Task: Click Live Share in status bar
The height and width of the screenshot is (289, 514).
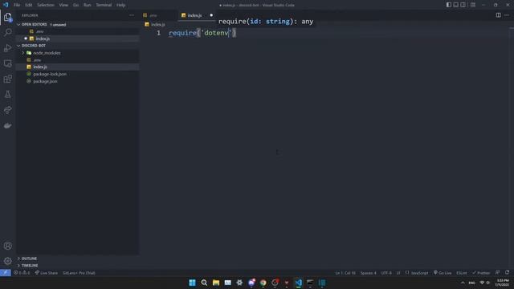Action: tap(47, 273)
